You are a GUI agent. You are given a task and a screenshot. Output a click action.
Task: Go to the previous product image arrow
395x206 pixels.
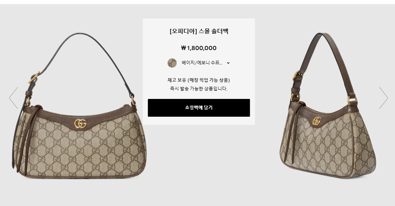(13, 98)
